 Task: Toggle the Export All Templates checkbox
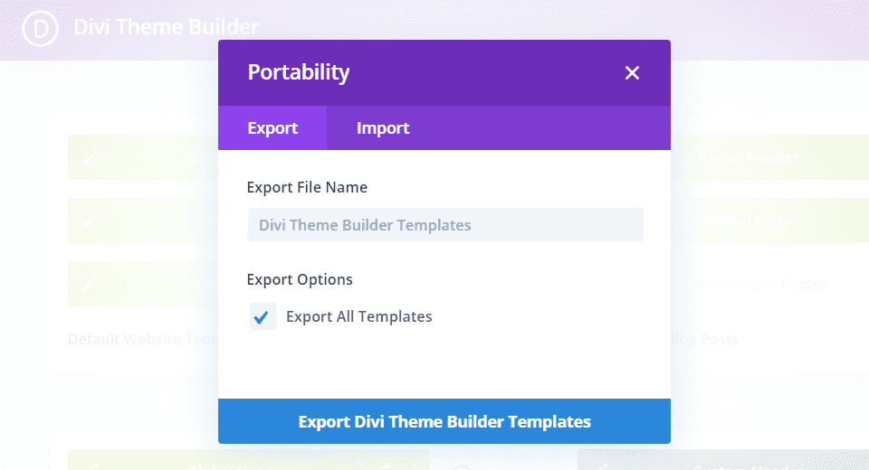pos(263,317)
